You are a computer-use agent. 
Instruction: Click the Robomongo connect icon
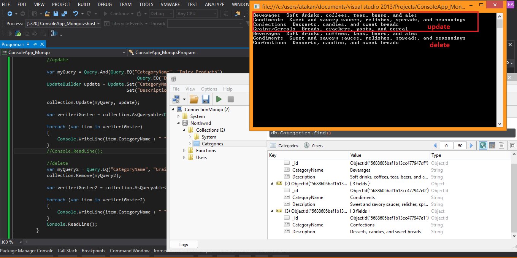click(x=176, y=99)
